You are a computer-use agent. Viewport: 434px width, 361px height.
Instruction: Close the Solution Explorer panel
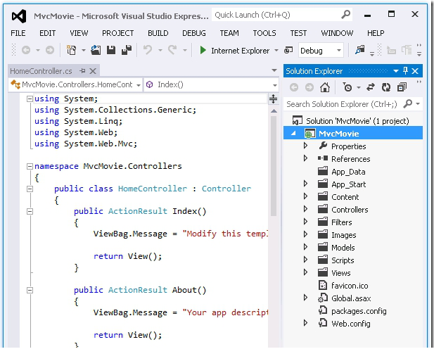coord(415,71)
